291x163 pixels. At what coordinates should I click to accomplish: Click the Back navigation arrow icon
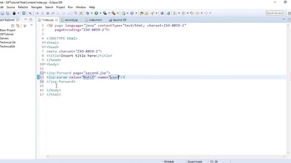197,13
